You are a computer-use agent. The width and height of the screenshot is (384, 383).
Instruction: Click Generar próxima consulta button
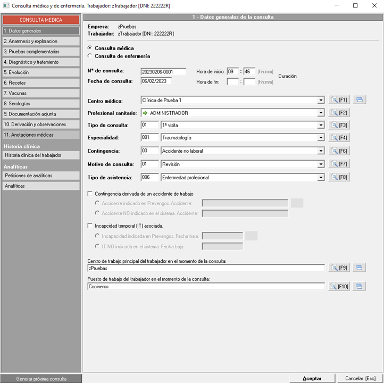41,379
